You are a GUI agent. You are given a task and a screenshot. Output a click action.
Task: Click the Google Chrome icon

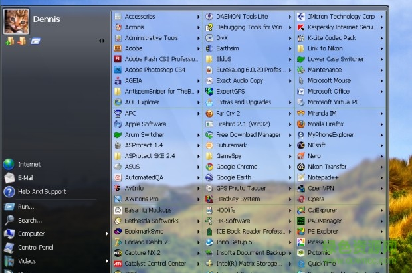pos(209,167)
